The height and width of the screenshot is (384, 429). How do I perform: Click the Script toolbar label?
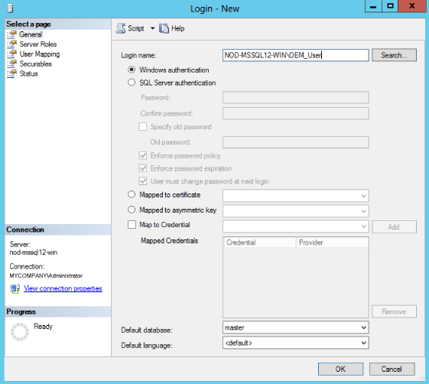pyautogui.click(x=136, y=28)
